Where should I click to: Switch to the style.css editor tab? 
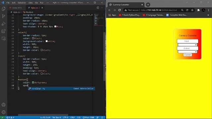34,8
